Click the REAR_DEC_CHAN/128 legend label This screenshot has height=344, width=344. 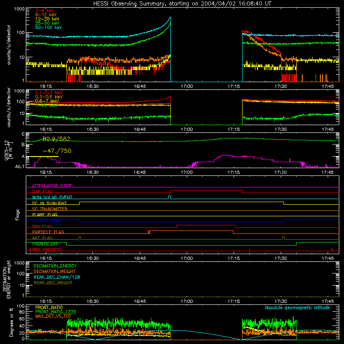pos(57,277)
